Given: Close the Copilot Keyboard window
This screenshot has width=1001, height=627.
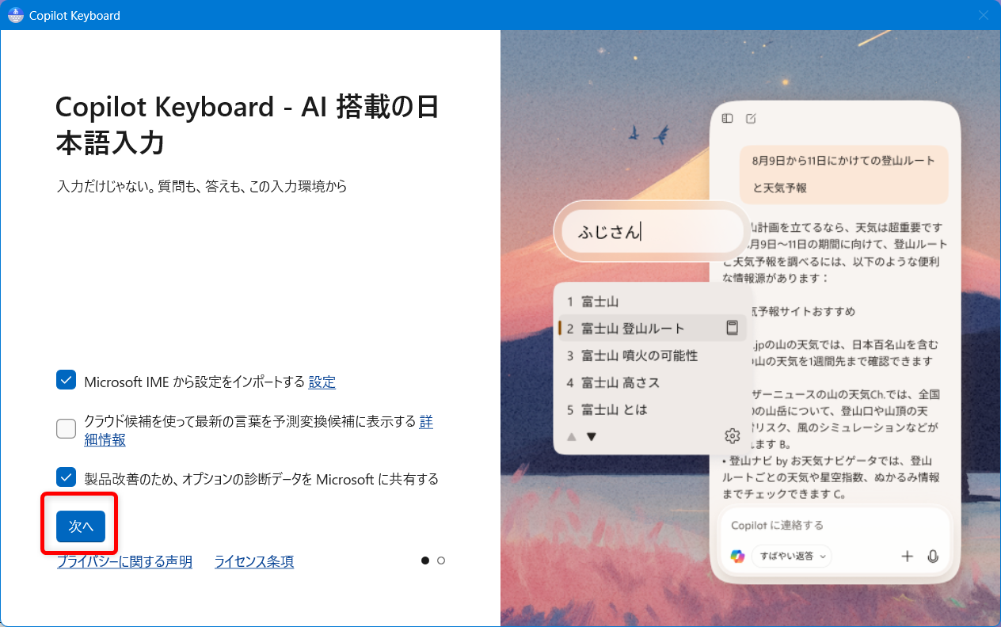Looking at the screenshot, I should 984,15.
